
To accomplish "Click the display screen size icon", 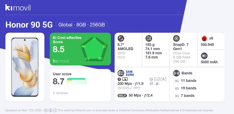I will point(121,38).
